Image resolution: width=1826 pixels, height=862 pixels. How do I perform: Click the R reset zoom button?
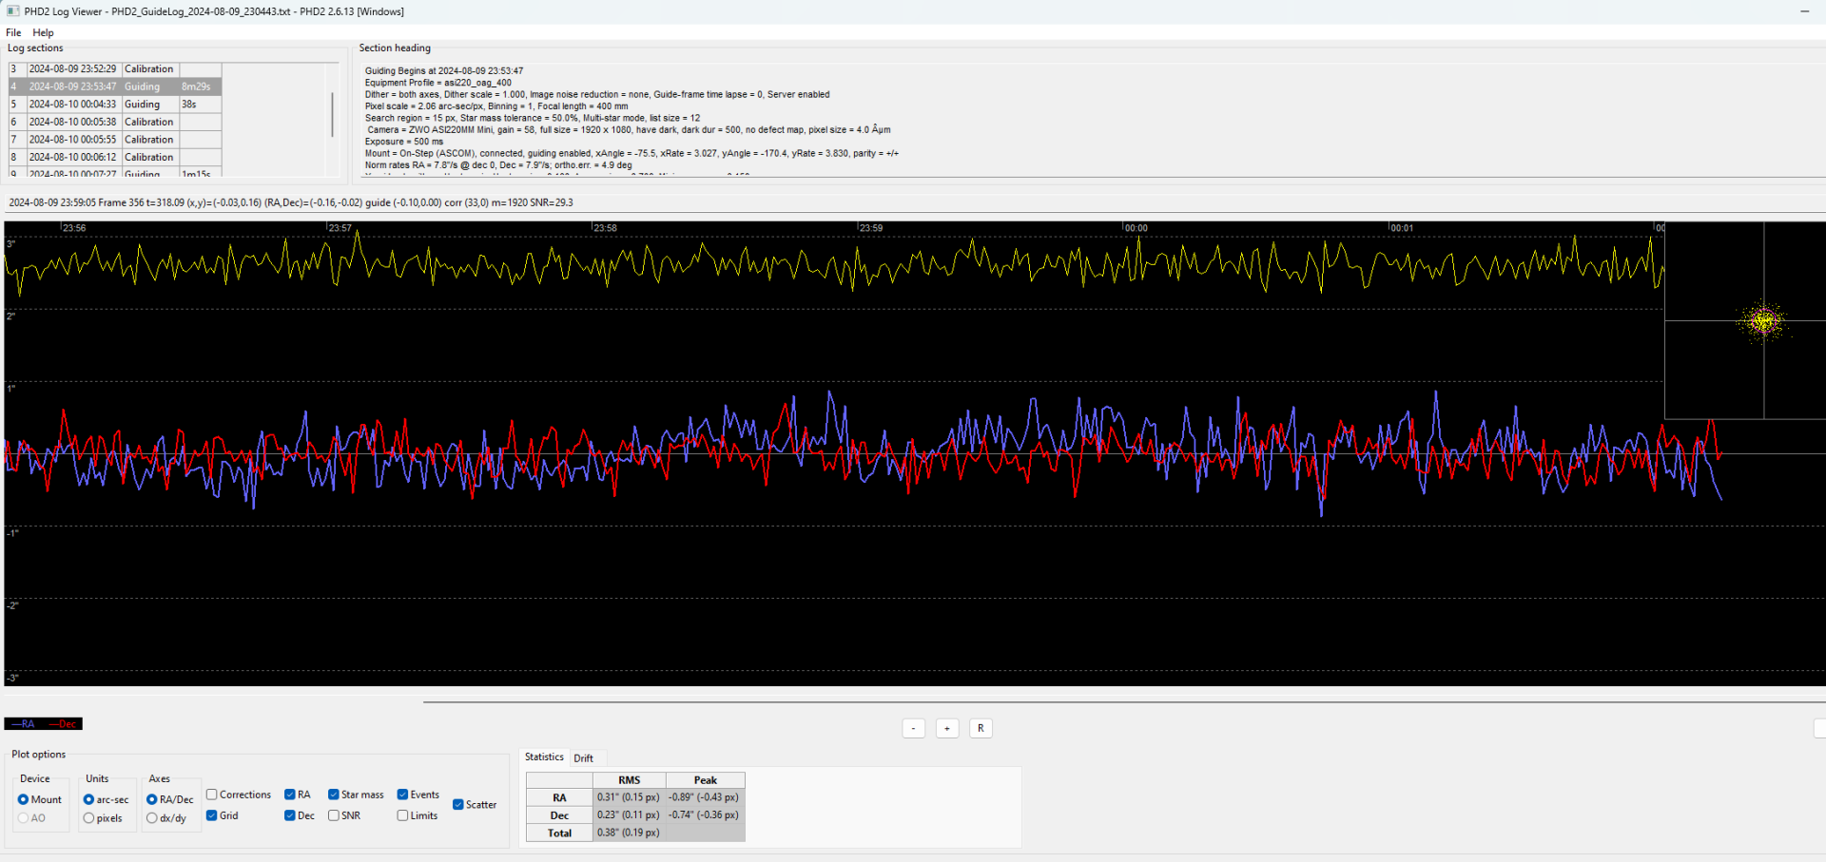(x=981, y=728)
